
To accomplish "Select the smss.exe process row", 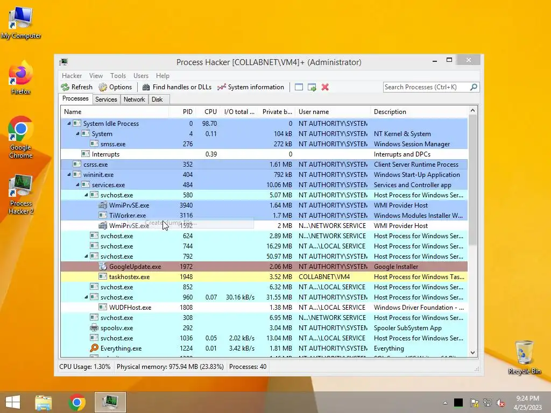I will click(264, 144).
